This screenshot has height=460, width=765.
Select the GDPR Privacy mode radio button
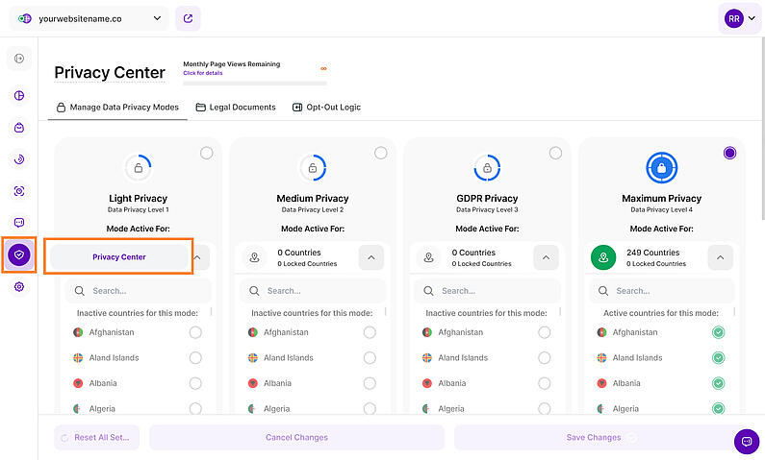[x=555, y=153]
